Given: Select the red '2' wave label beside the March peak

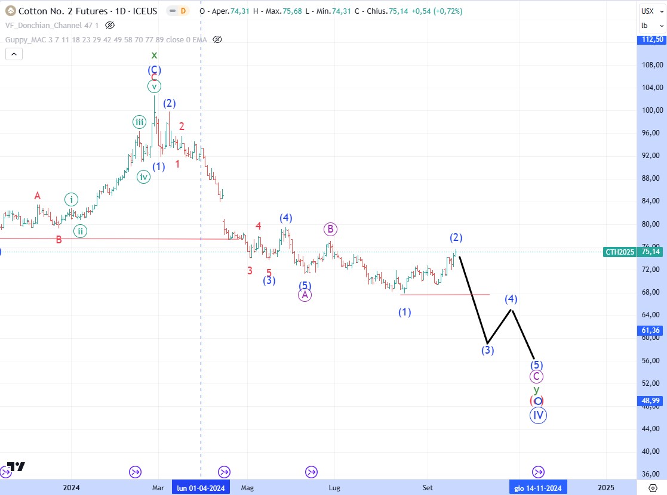Looking at the screenshot, I should click(182, 126).
